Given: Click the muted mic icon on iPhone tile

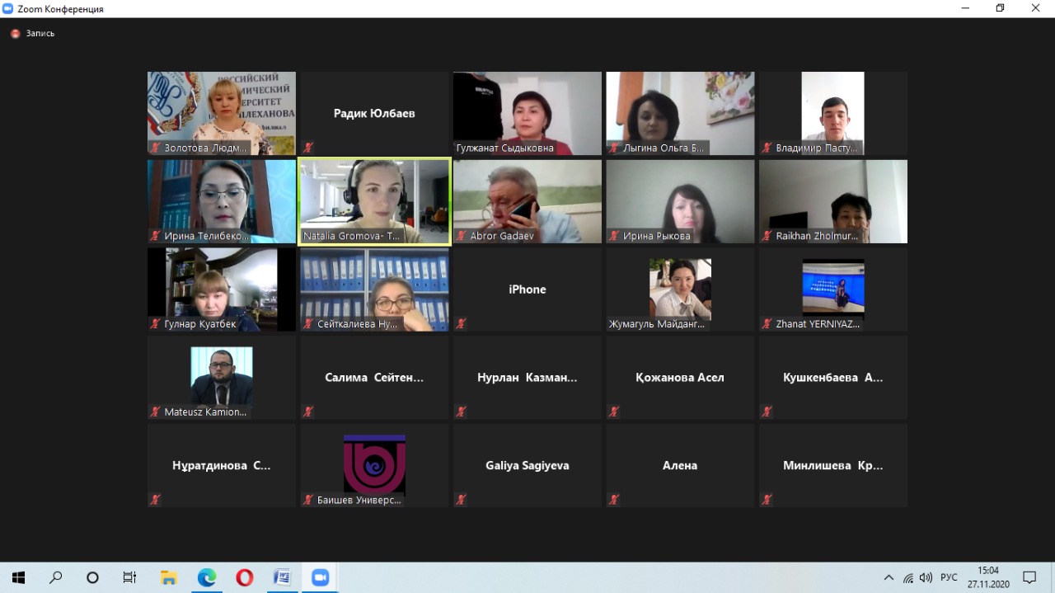Looking at the screenshot, I should pos(462,324).
